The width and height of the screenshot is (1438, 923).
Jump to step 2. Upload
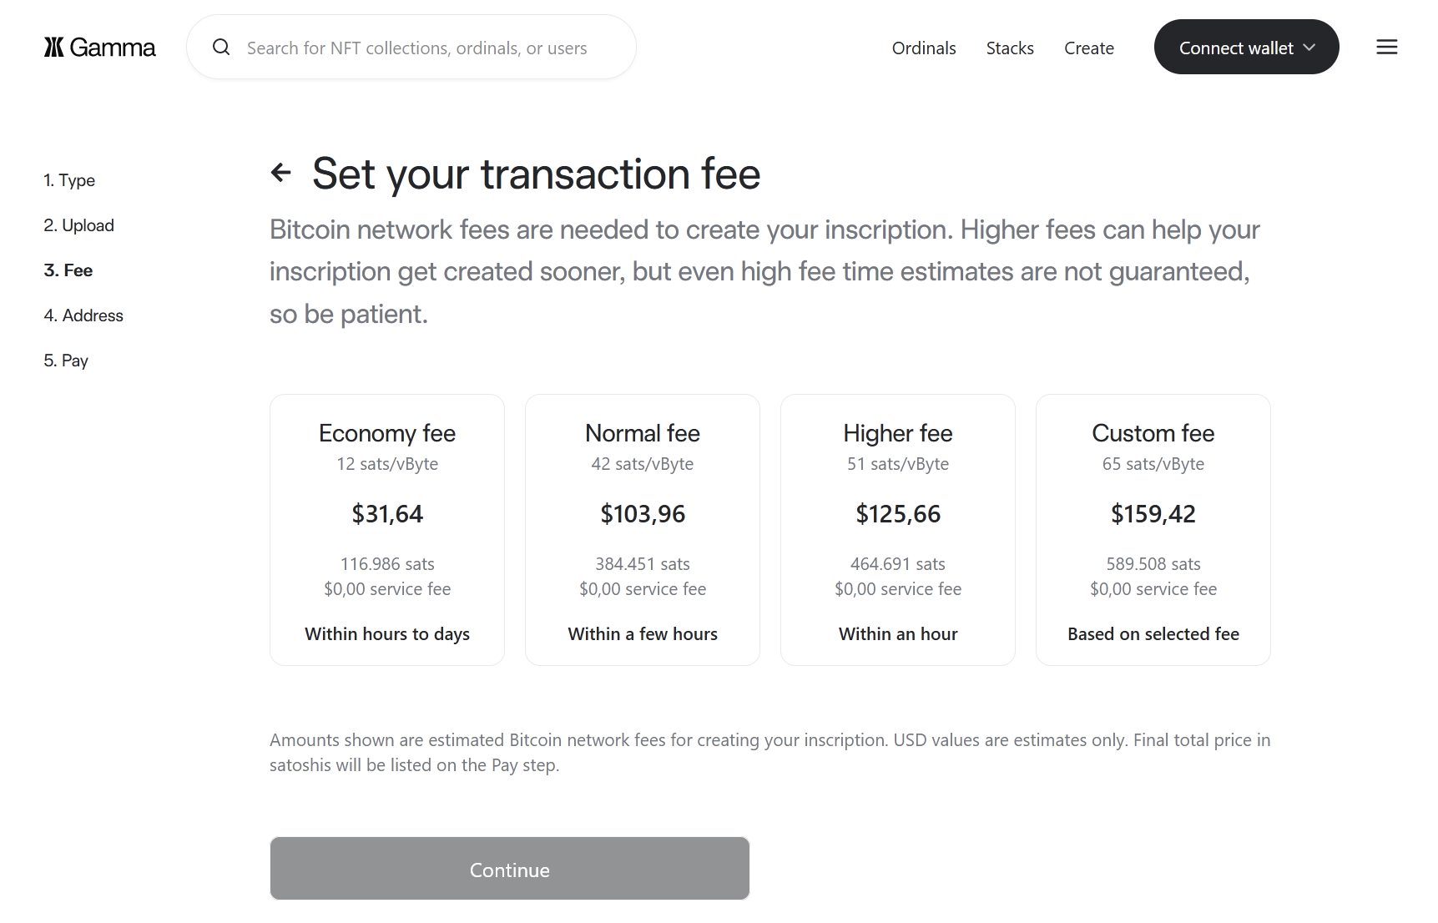[78, 225]
